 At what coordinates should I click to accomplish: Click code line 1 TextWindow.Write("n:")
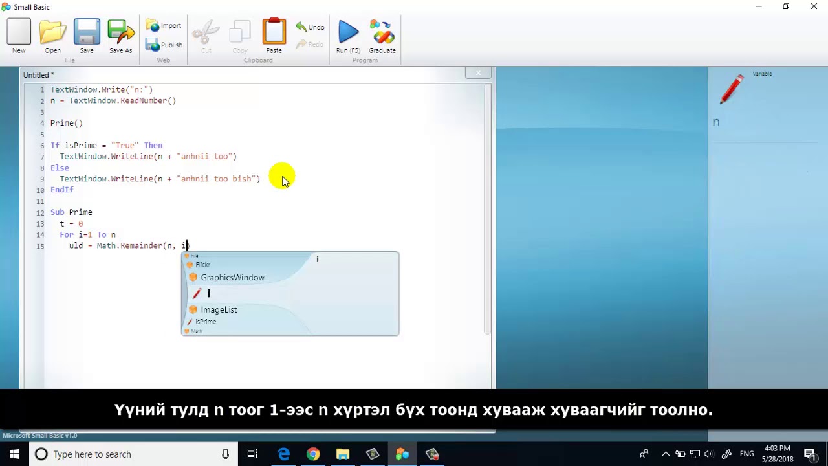(x=102, y=90)
